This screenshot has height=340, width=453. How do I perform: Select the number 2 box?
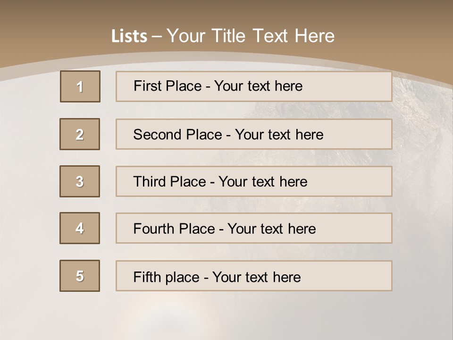(x=80, y=134)
